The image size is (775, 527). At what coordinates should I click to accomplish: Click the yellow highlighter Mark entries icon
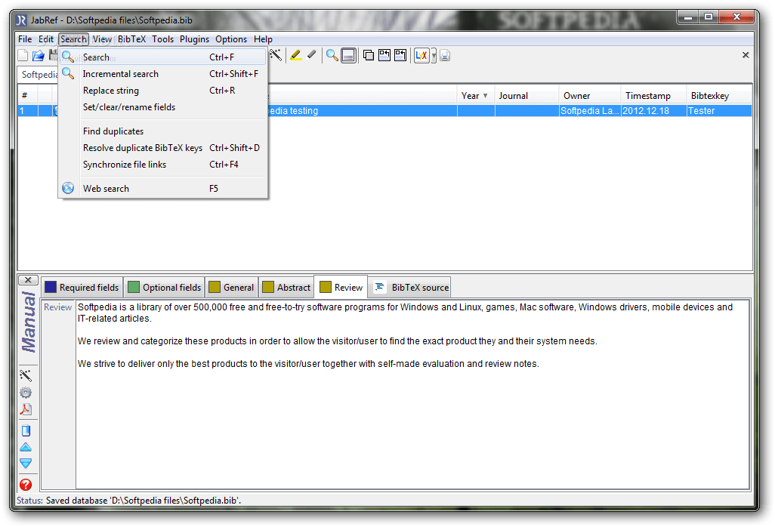pyautogui.click(x=296, y=55)
